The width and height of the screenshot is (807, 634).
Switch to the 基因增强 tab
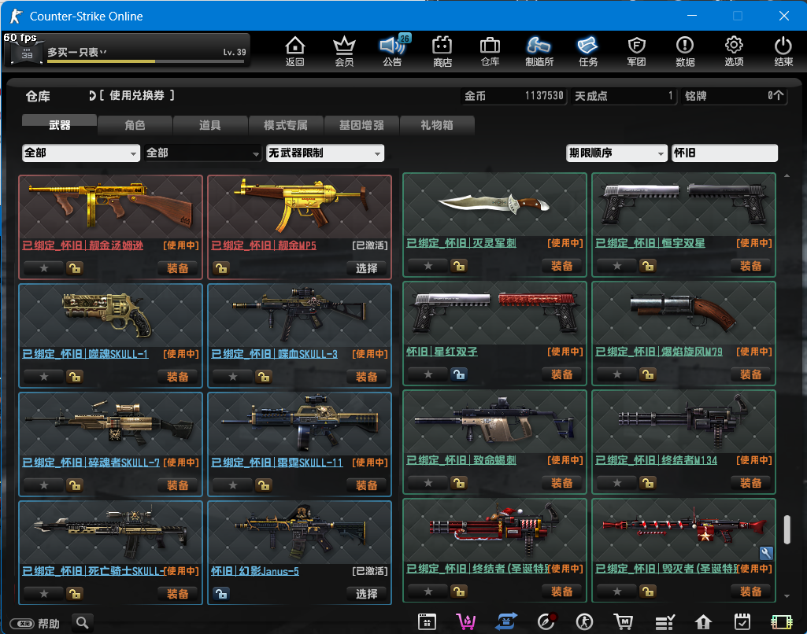click(361, 124)
